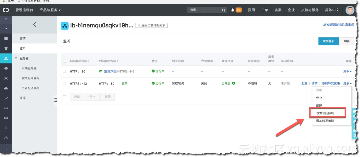Collapse the 服务器 tree section

pyautogui.click(x=16, y=58)
